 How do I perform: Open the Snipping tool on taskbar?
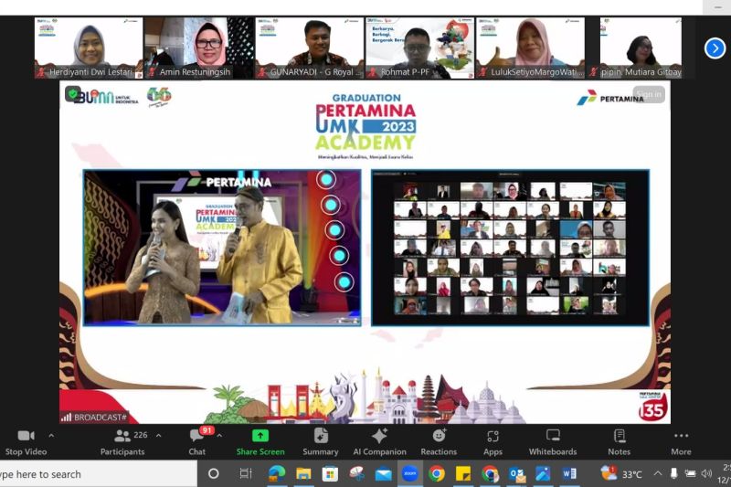(x=356, y=474)
